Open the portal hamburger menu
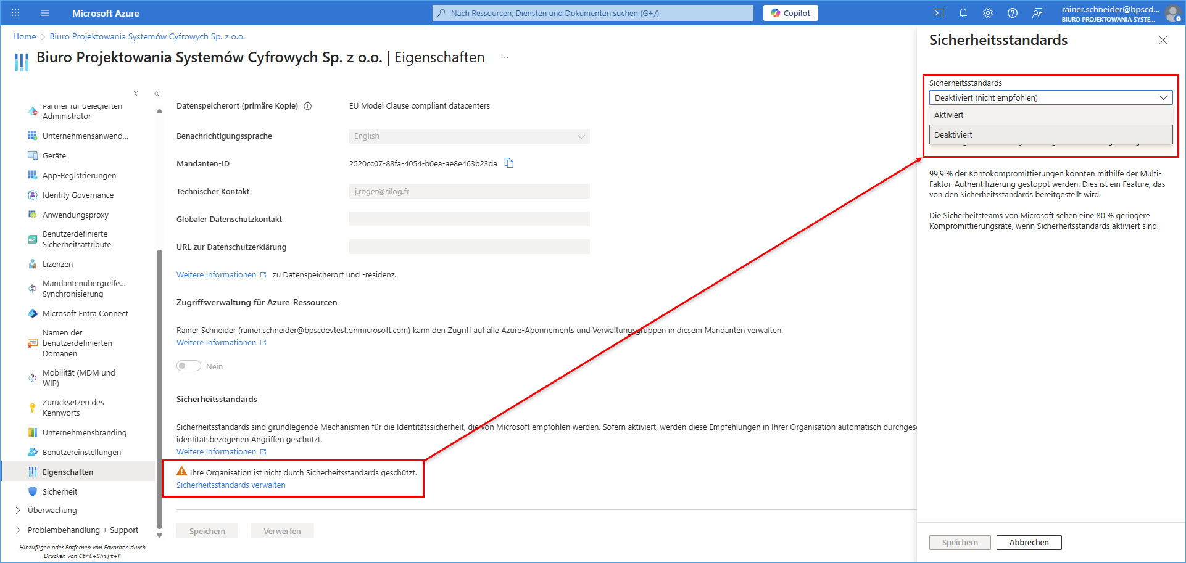1186x563 pixels. (44, 12)
